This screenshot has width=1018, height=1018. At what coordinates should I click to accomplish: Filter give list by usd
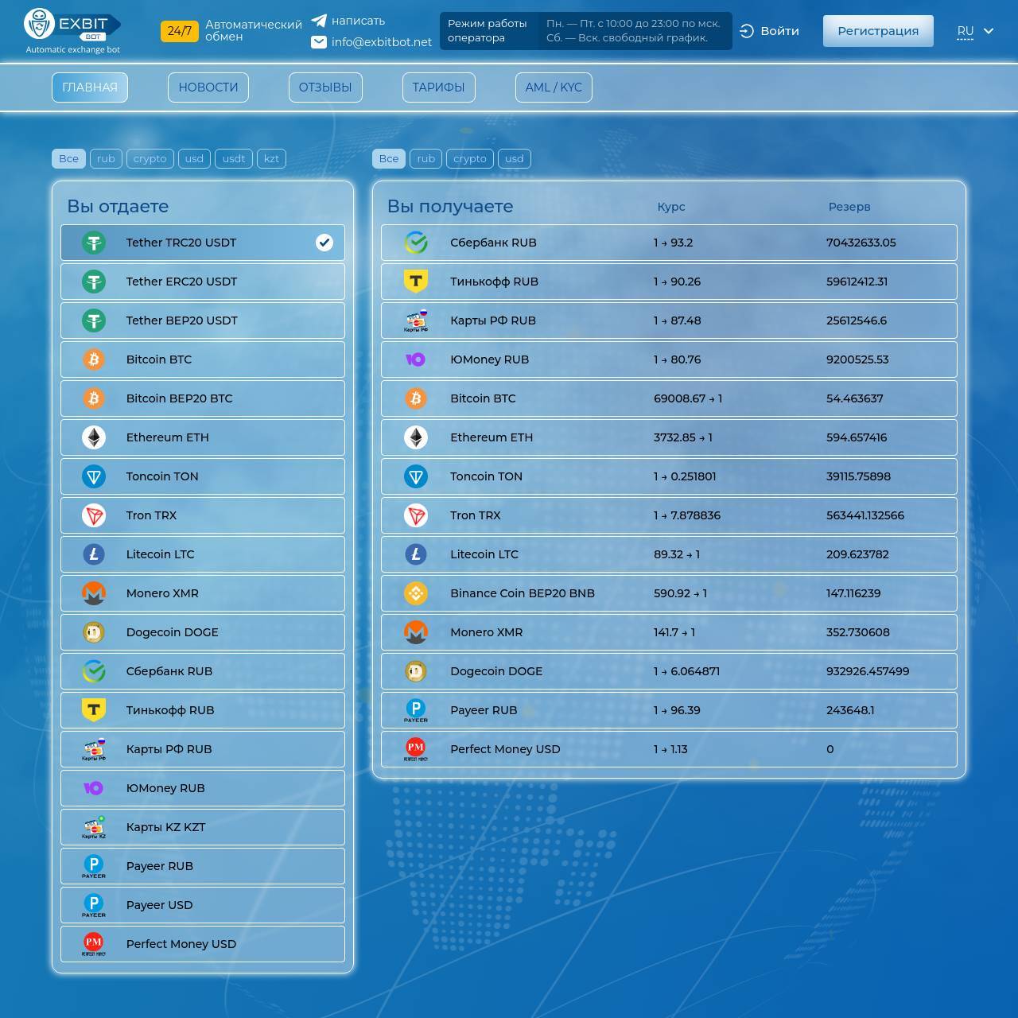click(194, 158)
